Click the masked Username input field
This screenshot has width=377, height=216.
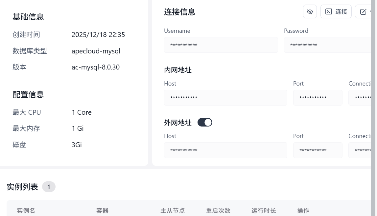pos(221,45)
